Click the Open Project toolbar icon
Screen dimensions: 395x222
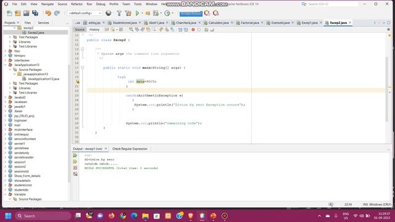(x=26, y=13)
